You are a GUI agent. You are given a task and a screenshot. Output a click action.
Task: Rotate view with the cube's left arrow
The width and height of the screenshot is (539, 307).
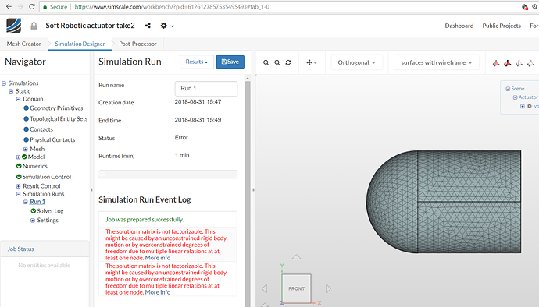(x=264, y=288)
